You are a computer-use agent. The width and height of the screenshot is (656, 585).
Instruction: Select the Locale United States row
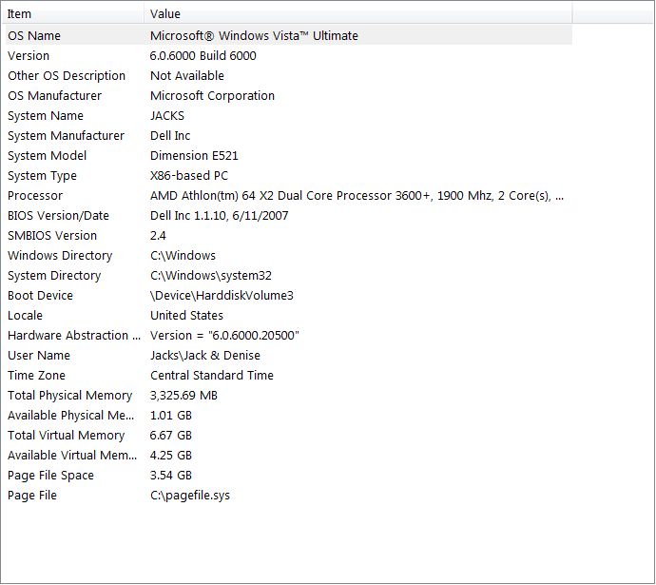click(x=289, y=316)
